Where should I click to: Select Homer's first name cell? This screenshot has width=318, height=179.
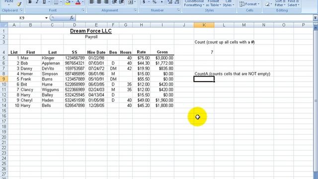coord(30,74)
